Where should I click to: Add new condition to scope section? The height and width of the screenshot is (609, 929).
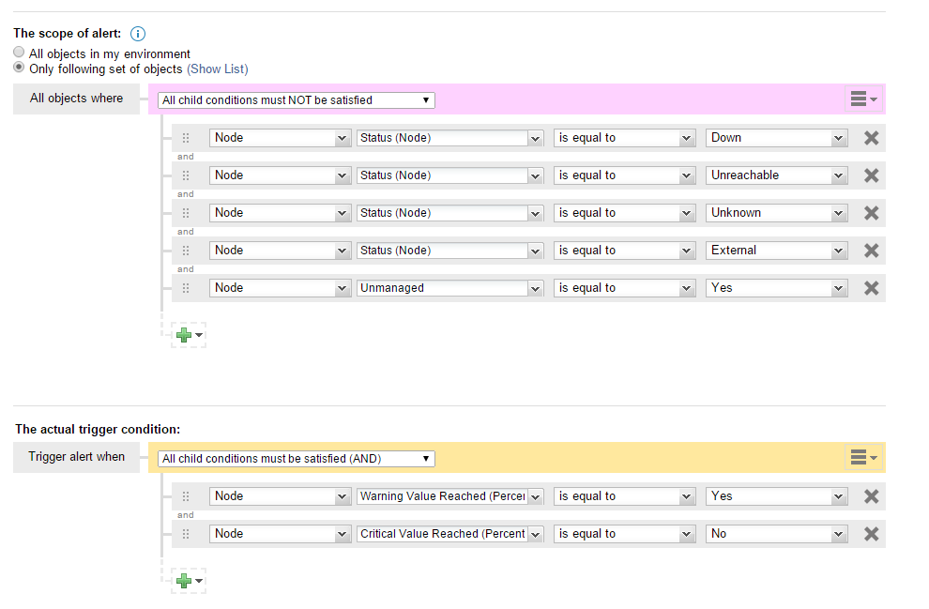click(189, 335)
